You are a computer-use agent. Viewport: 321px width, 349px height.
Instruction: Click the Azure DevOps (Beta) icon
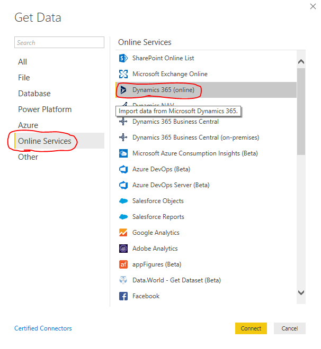pyautogui.click(x=123, y=169)
